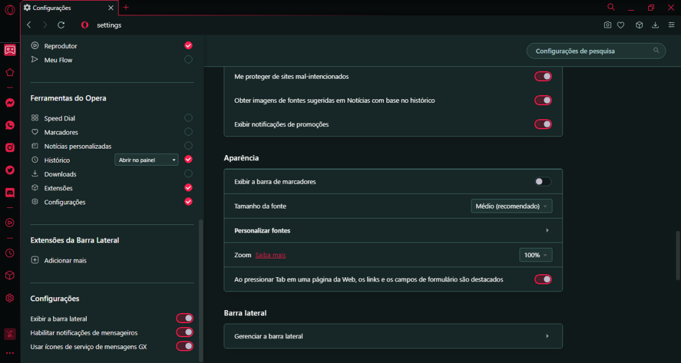This screenshot has width=681, height=363.
Task: Open Instagram sidebar panel
Action: tap(10, 147)
